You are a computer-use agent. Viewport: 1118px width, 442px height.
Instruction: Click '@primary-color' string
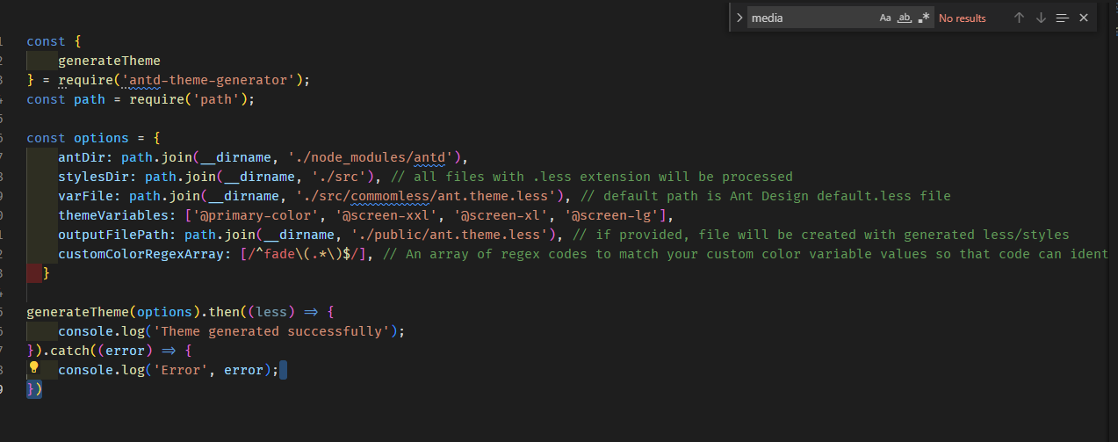tap(255, 215)
